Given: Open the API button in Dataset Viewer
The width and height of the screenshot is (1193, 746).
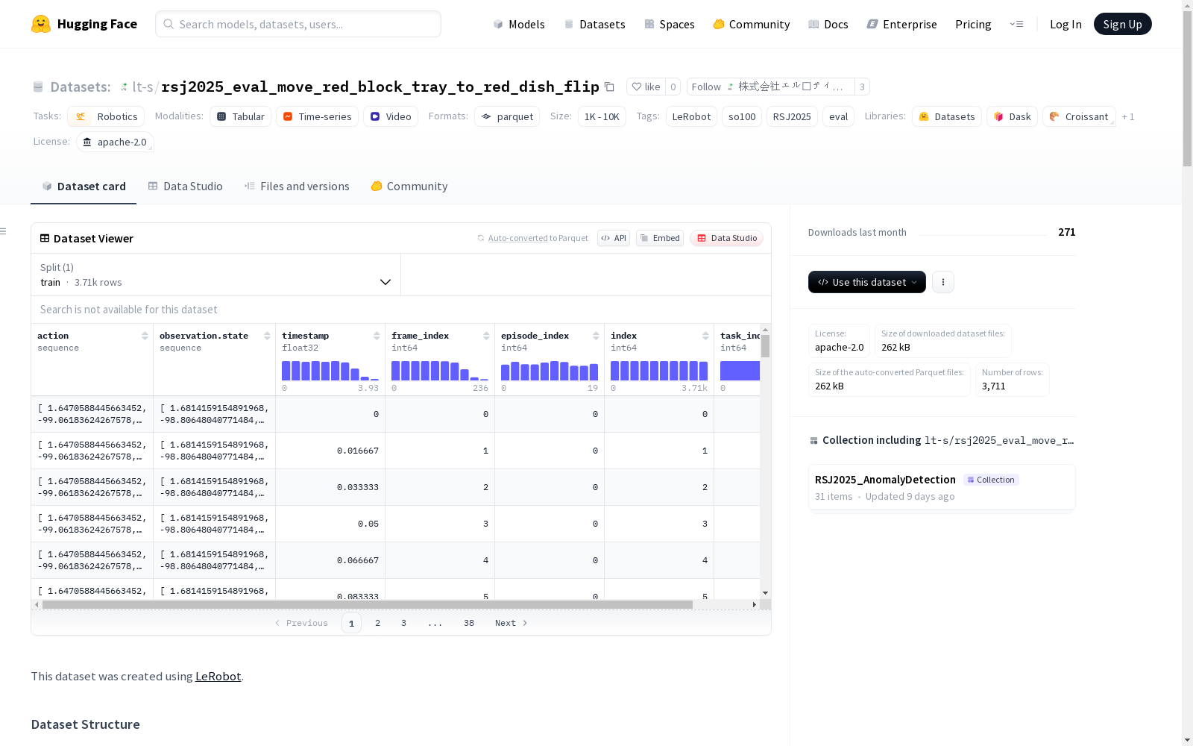Looking at the screenshot, I should pos(614,238).
